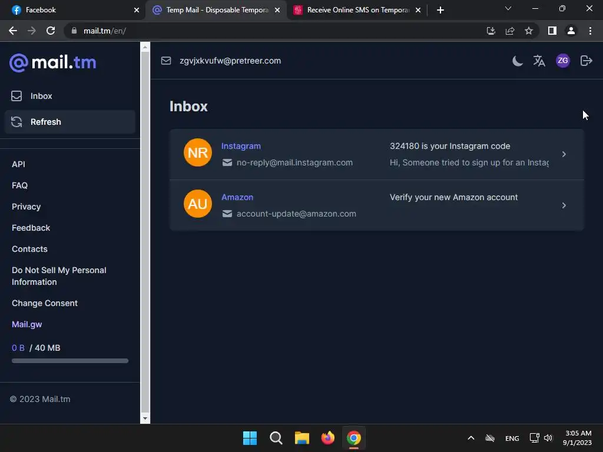Bookmark this page star icon
The image size is (603, 452).
pyautogui.click(x=529, y=31)
